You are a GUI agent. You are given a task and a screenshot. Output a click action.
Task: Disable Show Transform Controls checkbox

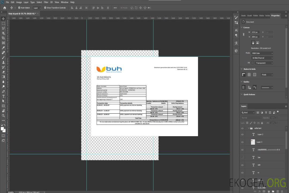45,8
